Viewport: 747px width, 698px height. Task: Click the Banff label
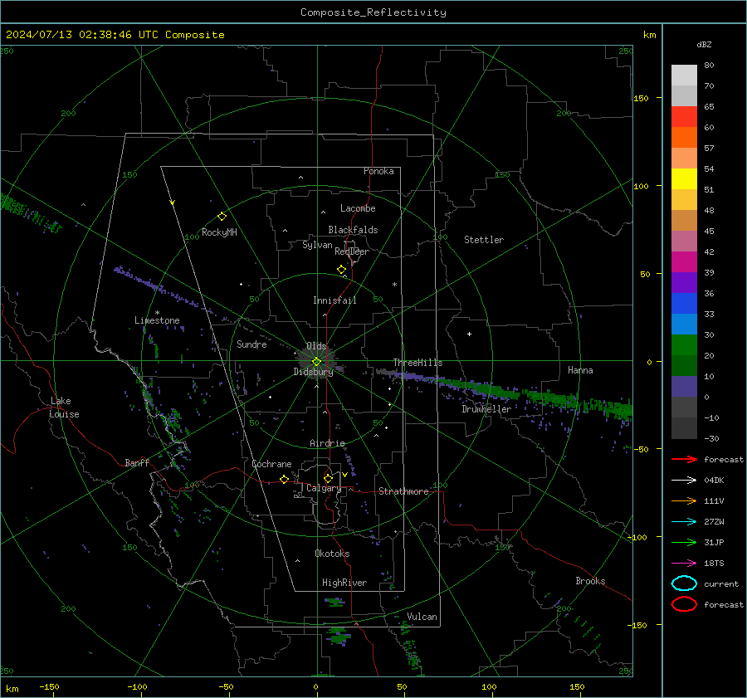[x=137, y=463]
